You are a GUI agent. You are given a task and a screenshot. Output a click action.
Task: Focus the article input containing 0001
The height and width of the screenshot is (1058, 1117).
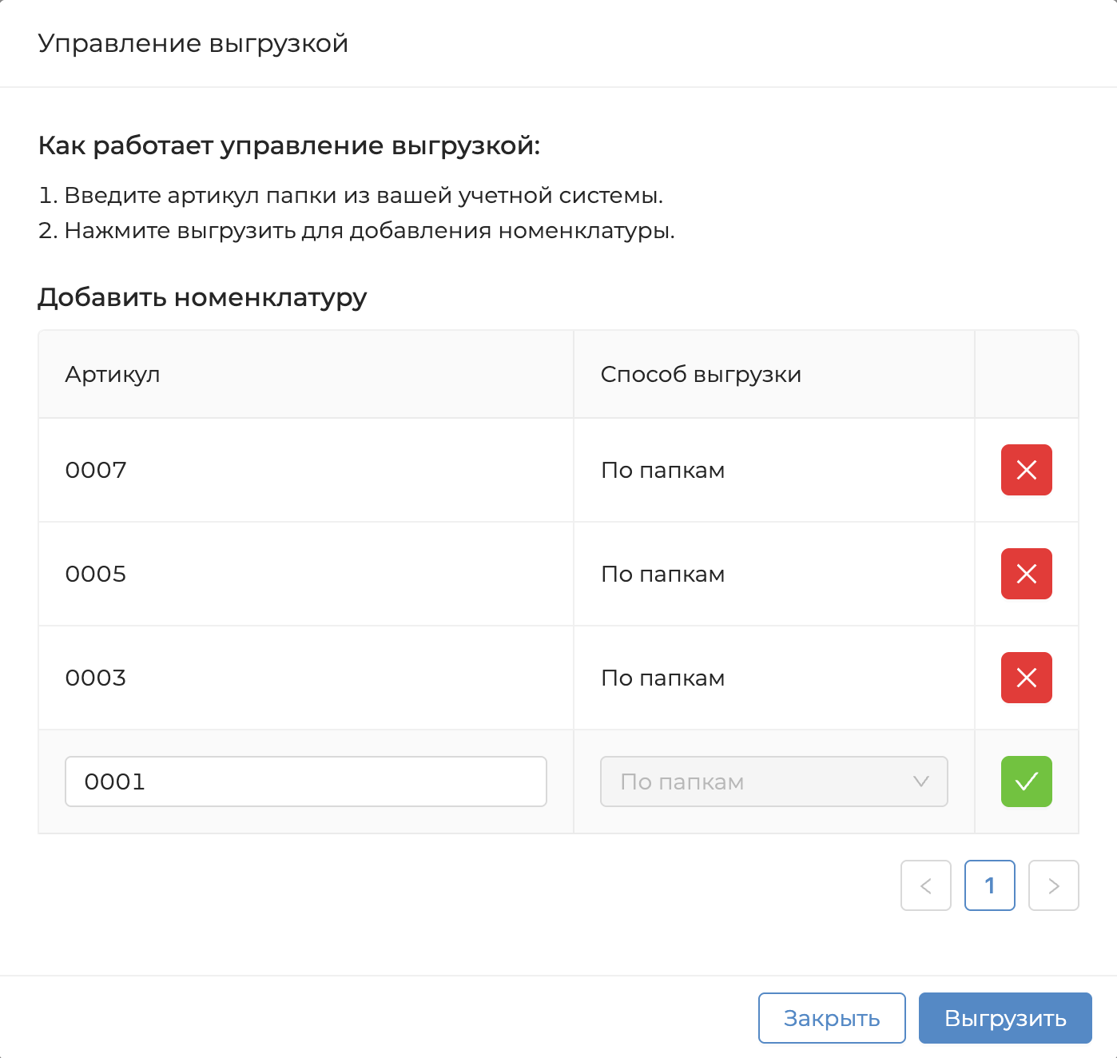pos(305,782)
